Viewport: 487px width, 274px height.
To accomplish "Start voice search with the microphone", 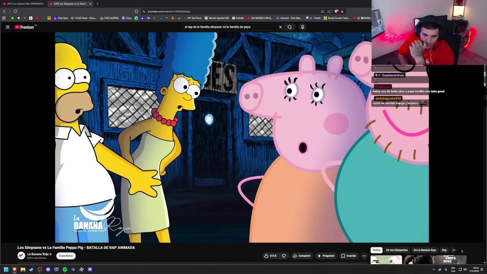I will click(302, 27).
